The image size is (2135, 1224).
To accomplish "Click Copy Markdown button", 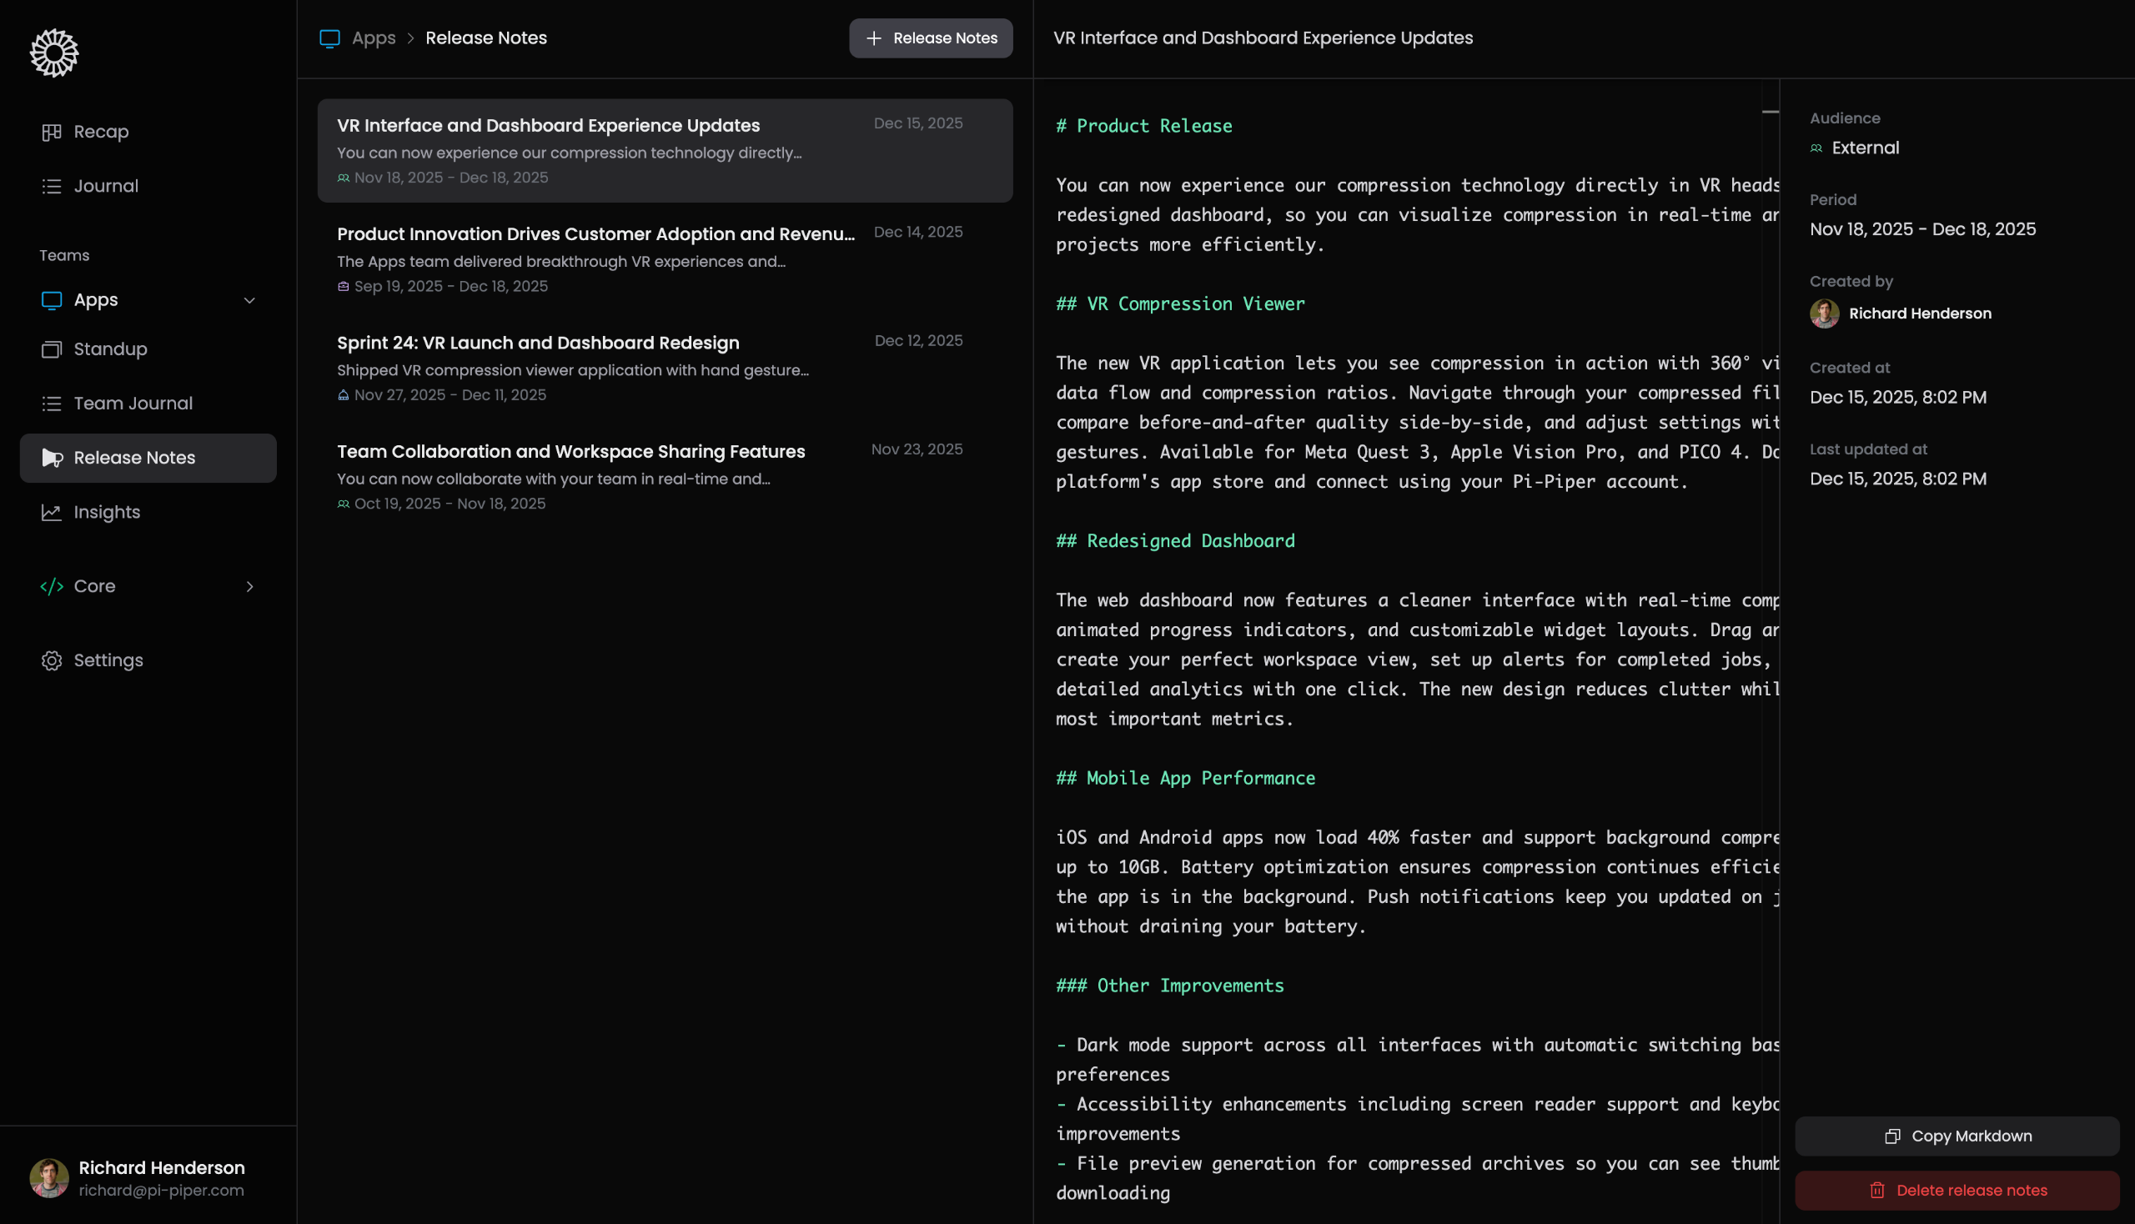I will click(1957, 1136).
